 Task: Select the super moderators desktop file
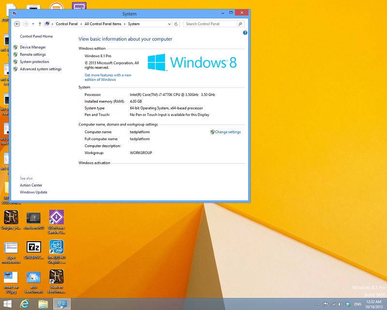11,252
